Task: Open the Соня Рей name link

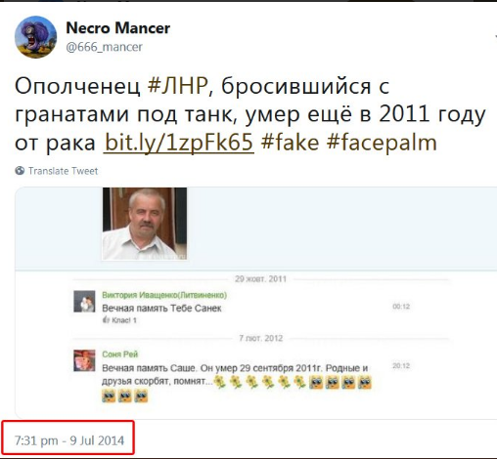Action: tap(120, 355)
